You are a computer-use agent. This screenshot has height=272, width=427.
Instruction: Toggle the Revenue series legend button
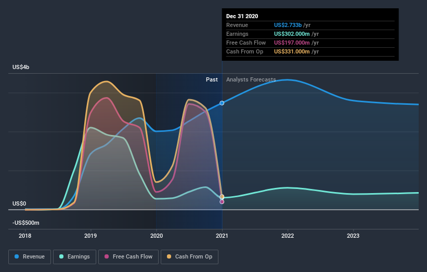pos(30,257)
